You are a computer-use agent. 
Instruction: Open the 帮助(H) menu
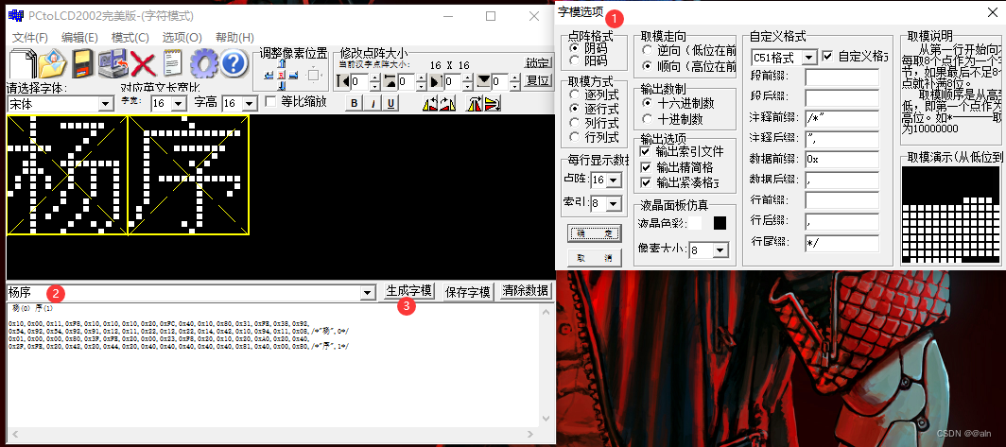tap(234, 37)
